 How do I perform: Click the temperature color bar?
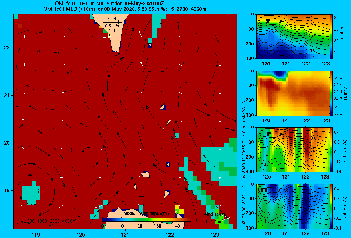(x=331, y=37)
